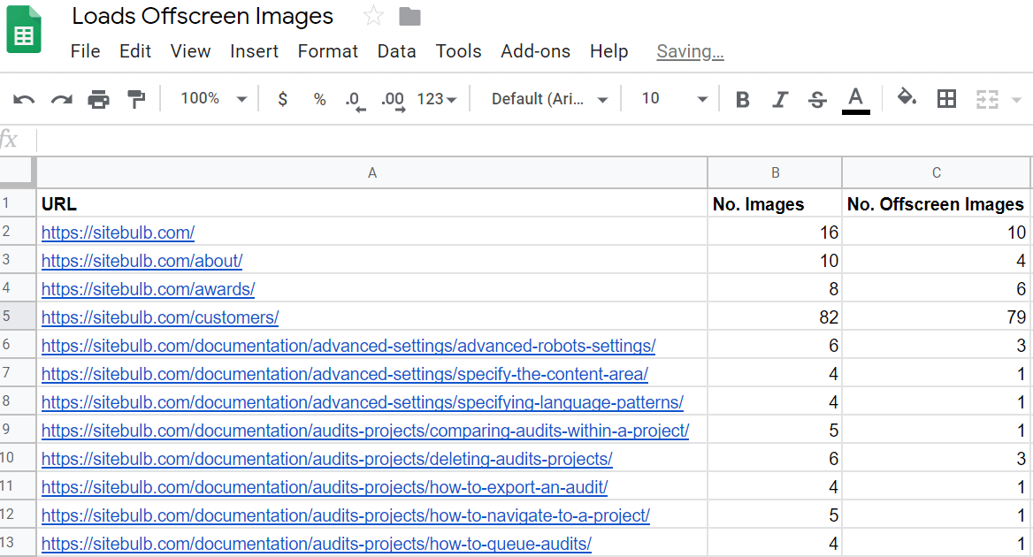Viewport: 1033px width, 557px height.
Task: Move document using the folder icon
Action: pyautogui.click(x=409, y=17)
